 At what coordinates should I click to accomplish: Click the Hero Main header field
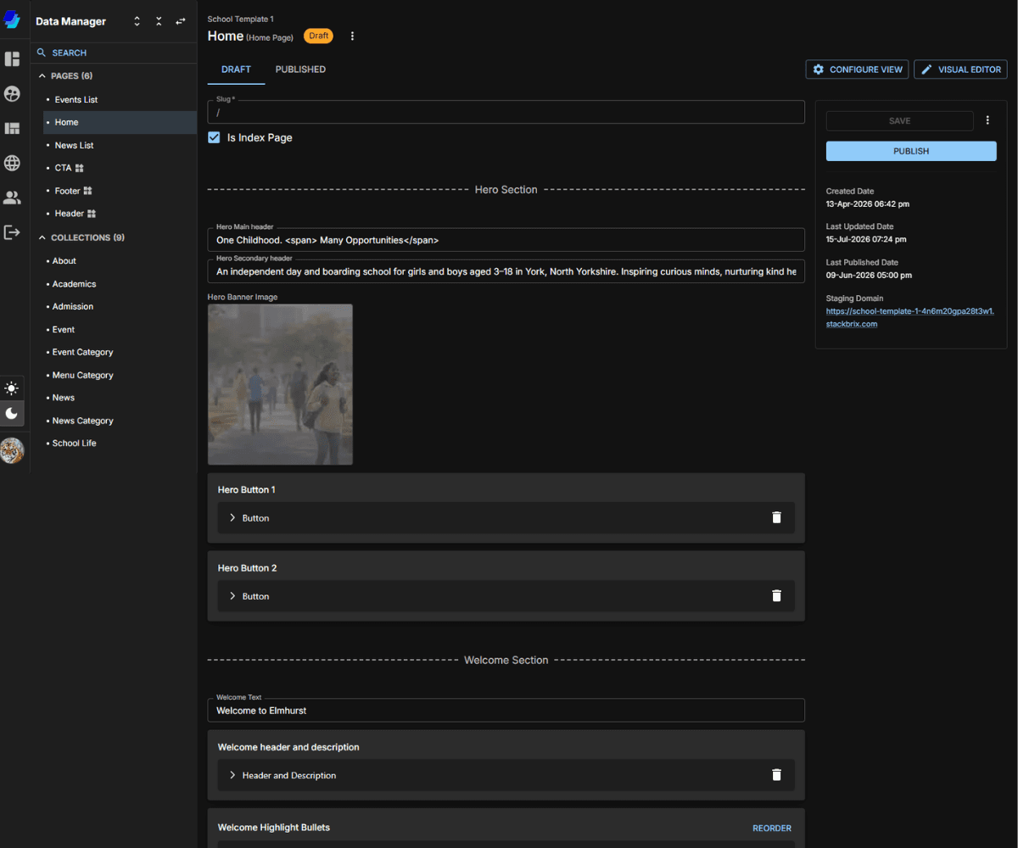click(506, 240)
